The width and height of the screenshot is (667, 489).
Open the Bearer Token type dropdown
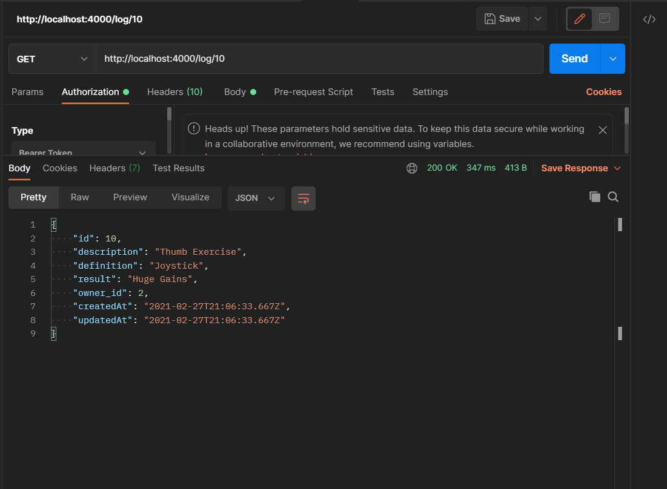[x=83, y=153]
